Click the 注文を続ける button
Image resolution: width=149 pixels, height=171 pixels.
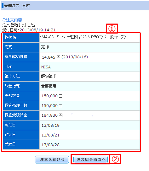tap(52, 159)
